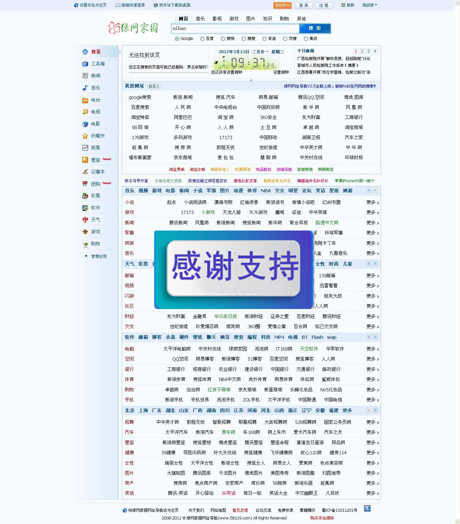Open the 更多 link in 小说 row
This screenshot has height=524, width=460.
tap(373, 202)
